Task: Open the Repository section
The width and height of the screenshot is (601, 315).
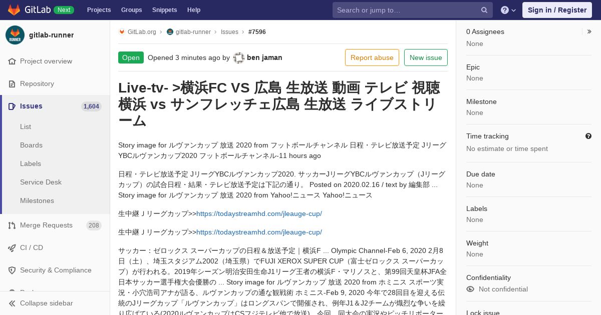Action: click(x=37, y=83)
